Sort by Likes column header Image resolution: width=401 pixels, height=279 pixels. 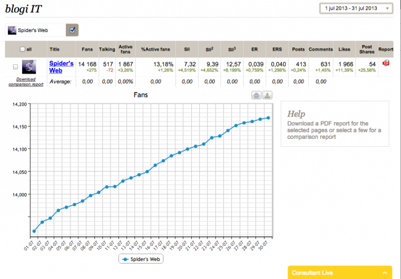coord(344,49)
